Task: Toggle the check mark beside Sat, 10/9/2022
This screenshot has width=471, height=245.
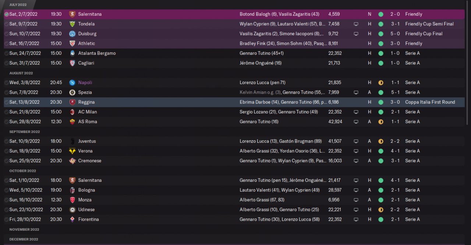Action: point(7,141)
